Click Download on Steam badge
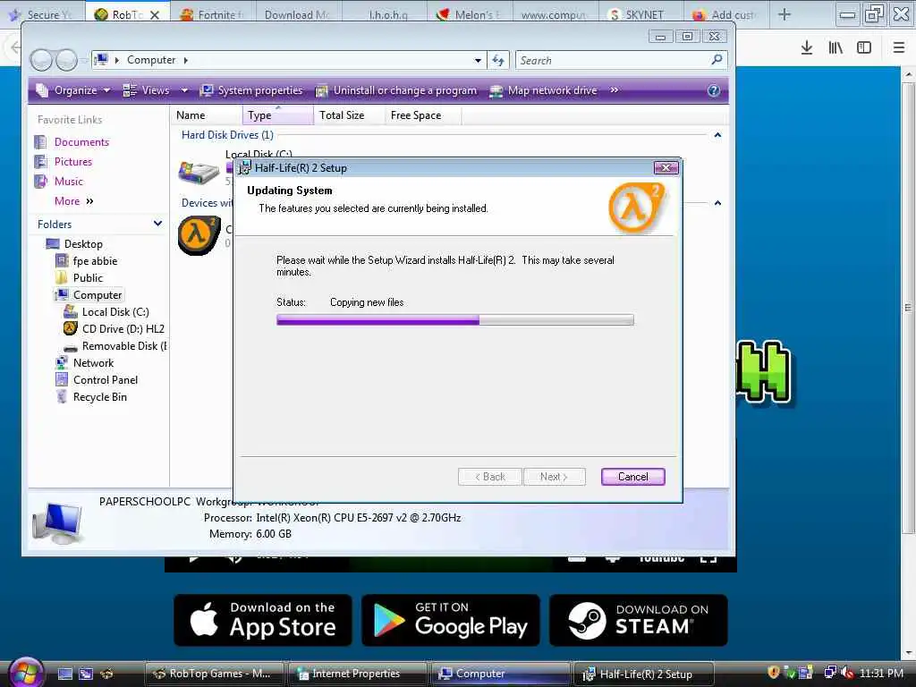 tap(639, 620)
